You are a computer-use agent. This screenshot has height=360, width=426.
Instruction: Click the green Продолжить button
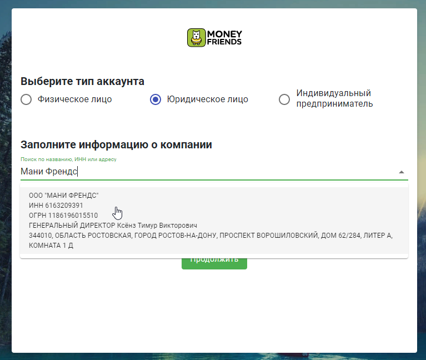click(214, 263)
